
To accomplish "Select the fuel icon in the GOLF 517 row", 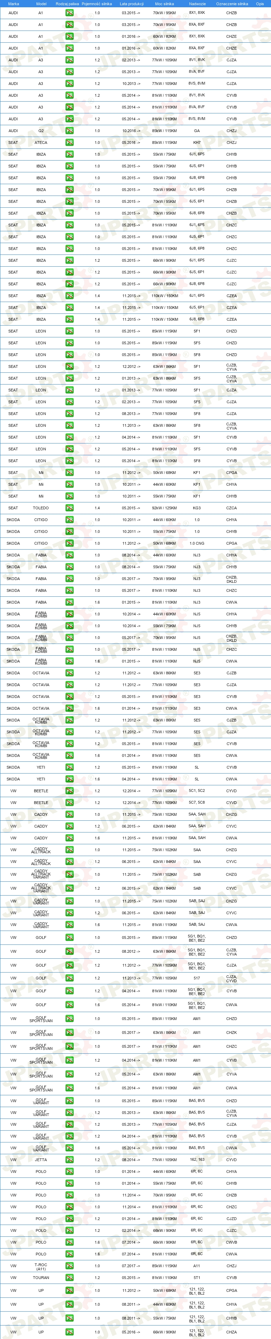I will point(69,978).
